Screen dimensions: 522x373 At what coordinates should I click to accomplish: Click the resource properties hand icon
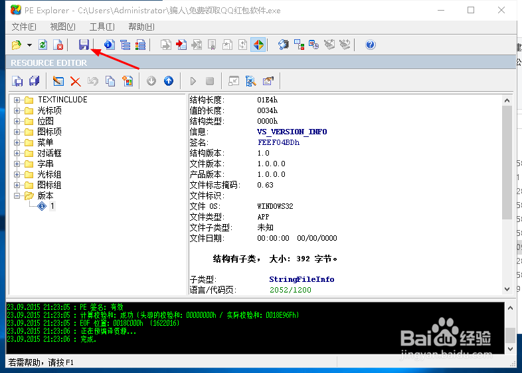[268, 81]
